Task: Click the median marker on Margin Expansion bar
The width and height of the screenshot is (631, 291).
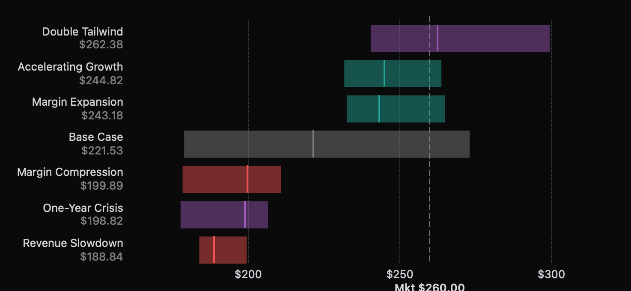Action: click(x=379, y=109)
